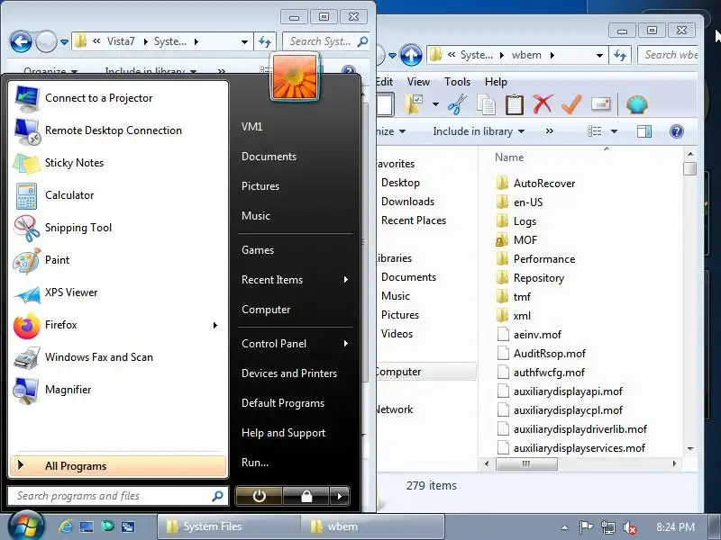Image resolution: width=721 pixels, height=540 pixels.
Task: Open Devices and Printers
Action: 289,373
